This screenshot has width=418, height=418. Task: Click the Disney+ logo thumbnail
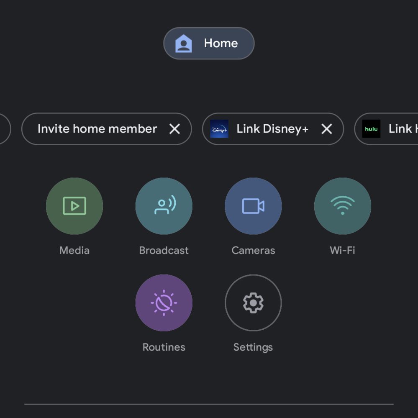coord(219,129)
